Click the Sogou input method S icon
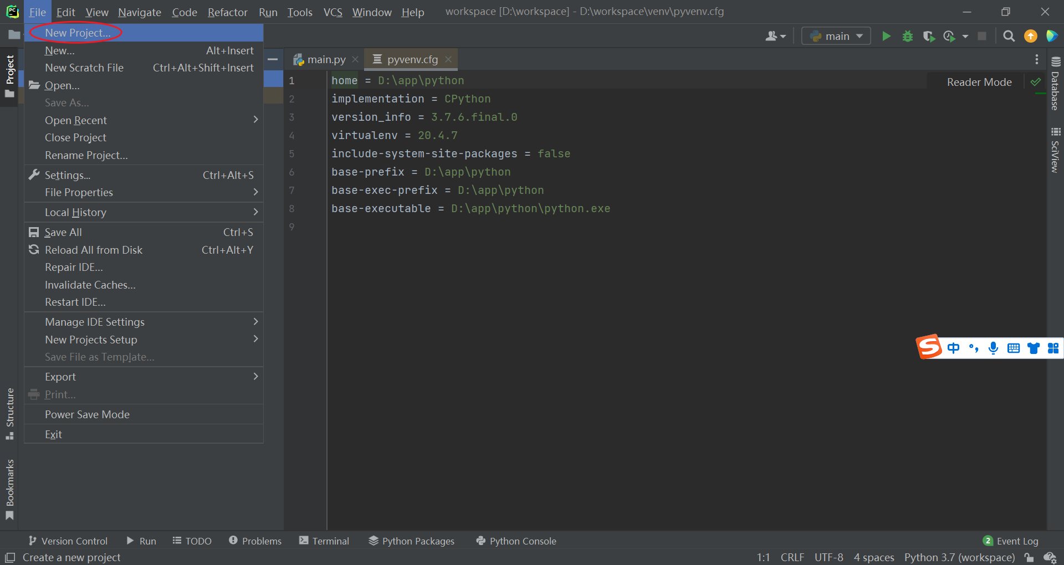 pos(929,347)
